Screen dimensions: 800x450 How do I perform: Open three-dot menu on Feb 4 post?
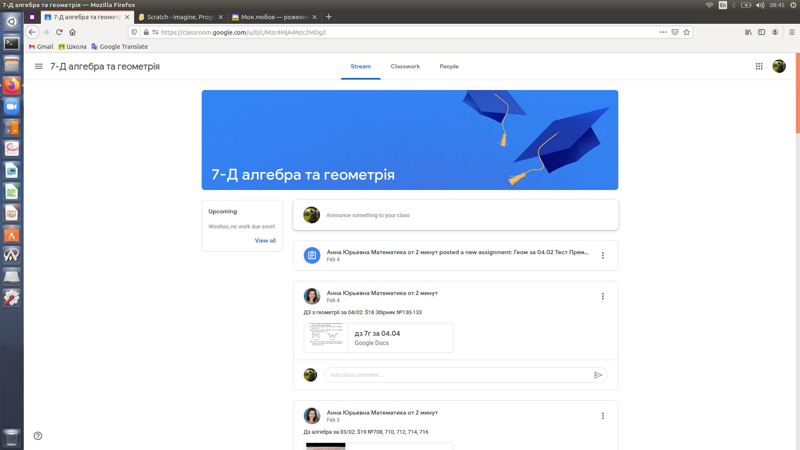[602, 296]
